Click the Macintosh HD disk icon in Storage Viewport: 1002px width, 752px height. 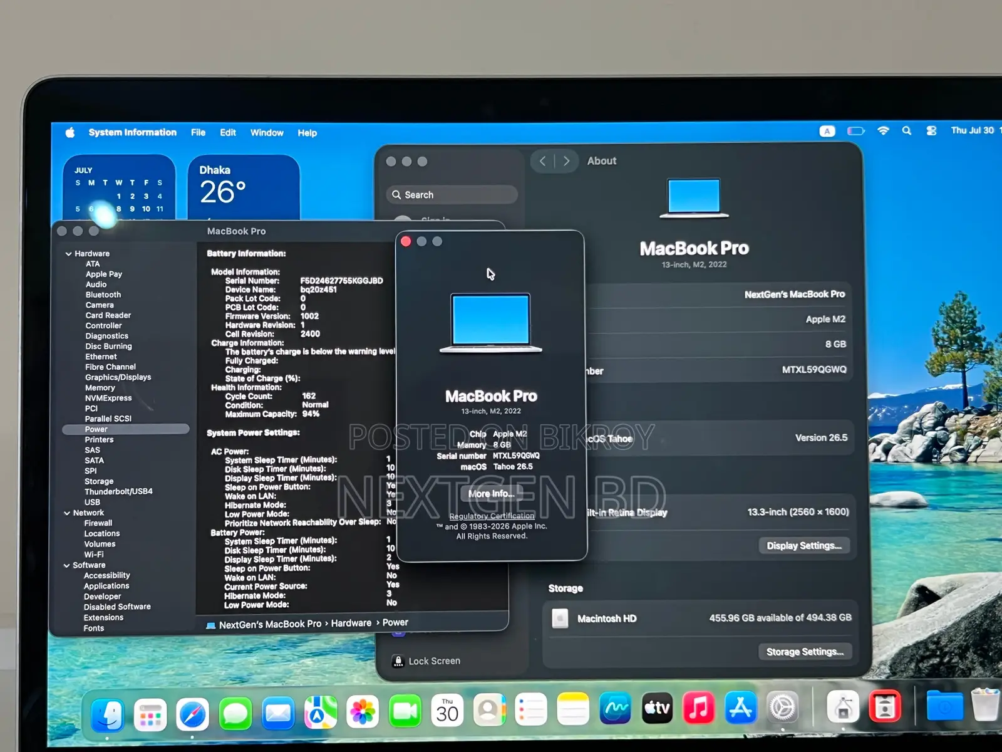pos(560,619)
